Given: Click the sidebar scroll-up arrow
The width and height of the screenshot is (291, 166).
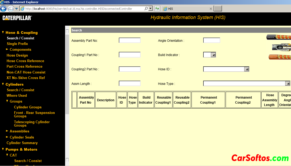Looking at the screenshot, I should point(67,31).
